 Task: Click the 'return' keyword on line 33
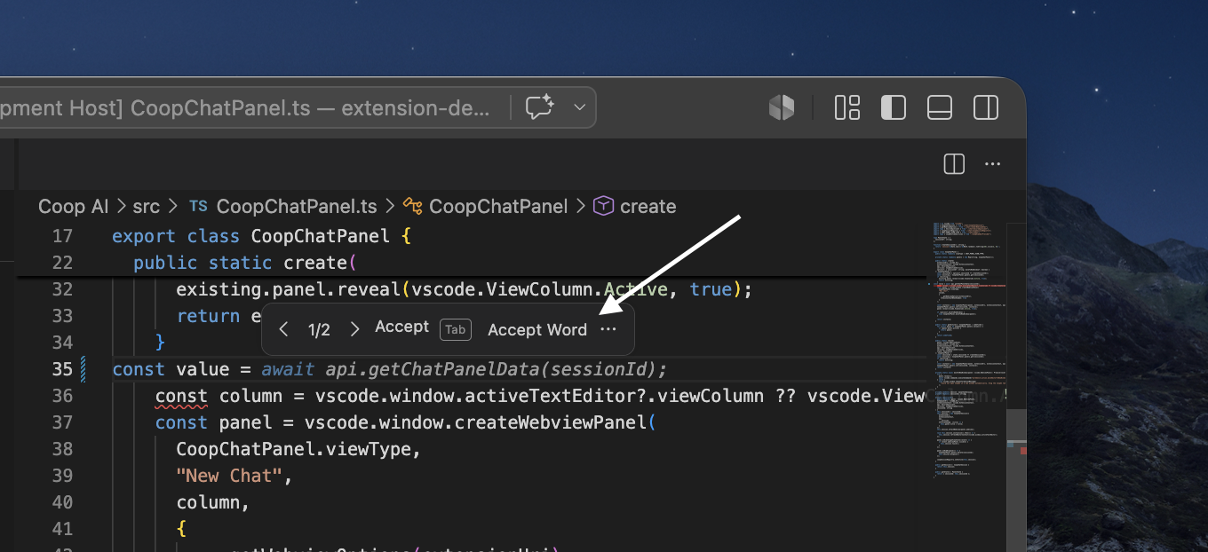click(x=208, y=316)
